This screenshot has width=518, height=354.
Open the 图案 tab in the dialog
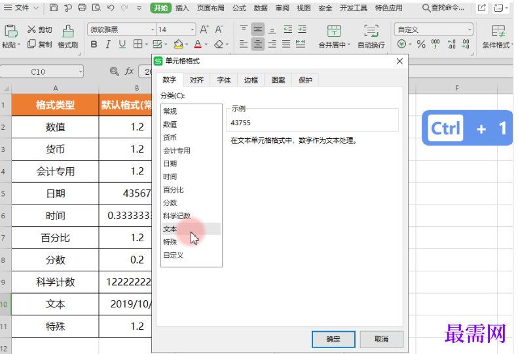click(278, 80)
